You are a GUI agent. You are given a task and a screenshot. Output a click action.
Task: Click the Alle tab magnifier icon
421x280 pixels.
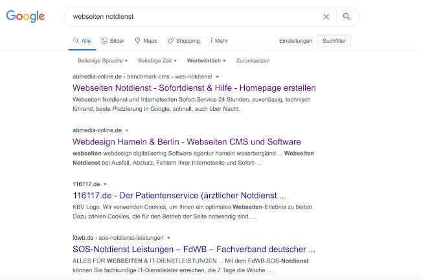pos(76,41)
